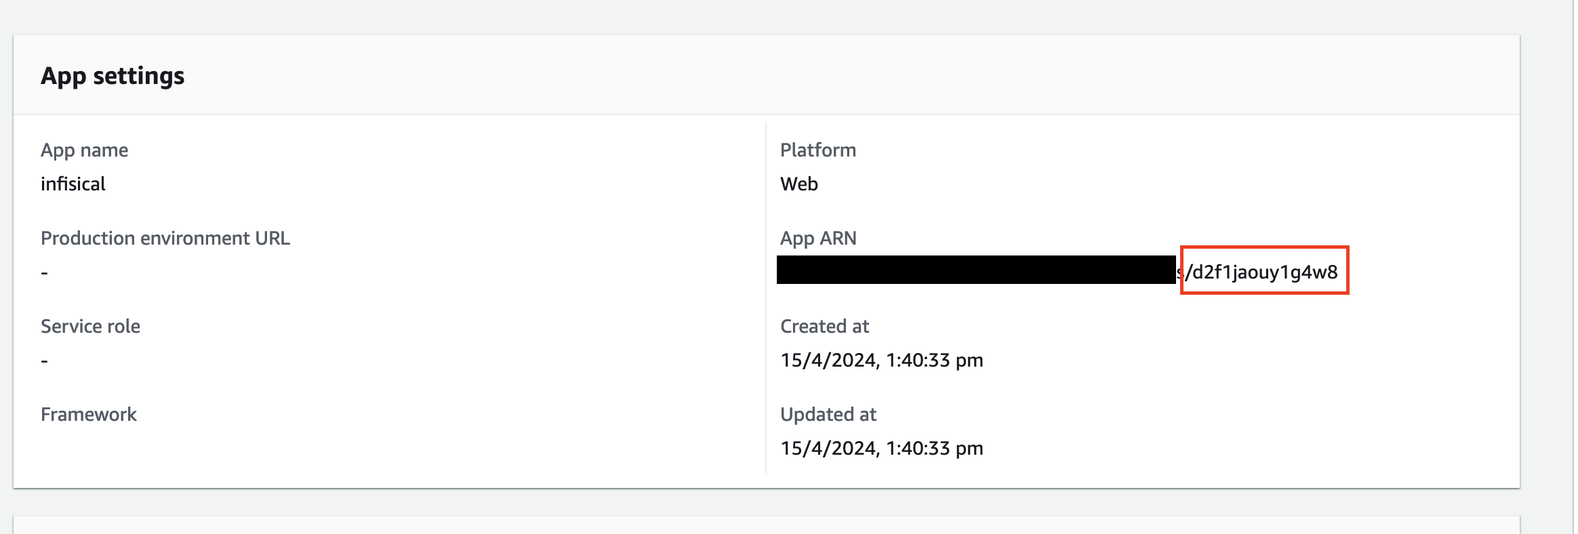Click the app name value infisical
The height and width of the screenshot is (534, 1578).
[x=73, y=184]
